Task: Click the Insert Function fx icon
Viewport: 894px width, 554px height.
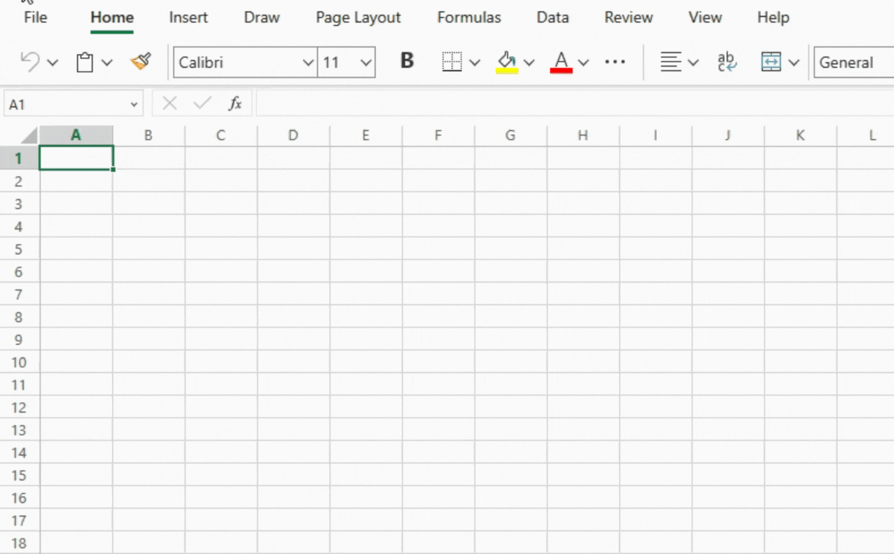Action: pyautogui.click(x=235, y=103)
